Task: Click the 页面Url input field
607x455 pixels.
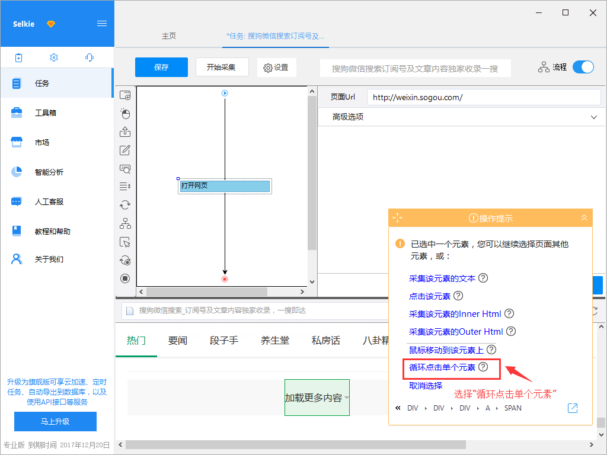Action: point(484,97)
